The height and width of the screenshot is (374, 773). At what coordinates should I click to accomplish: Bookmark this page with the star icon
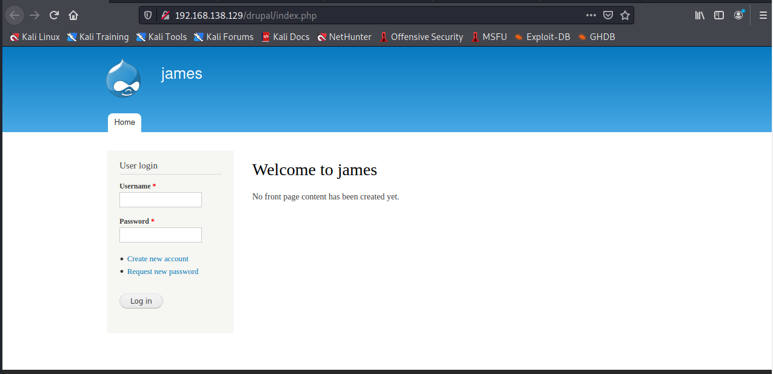coord(625,15)
